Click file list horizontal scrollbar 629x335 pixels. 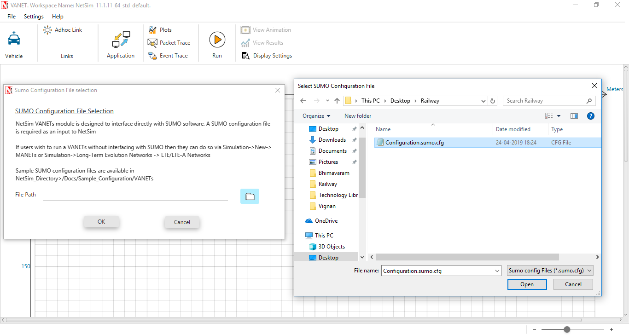point(468,257)
